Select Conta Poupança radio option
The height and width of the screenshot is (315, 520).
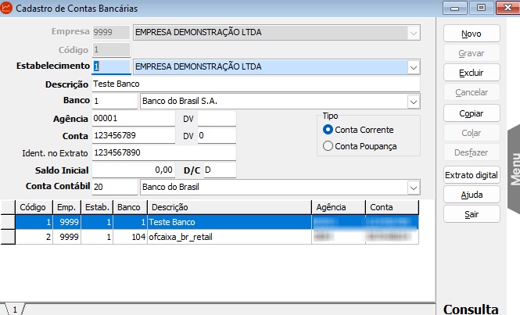click(328, 146)
